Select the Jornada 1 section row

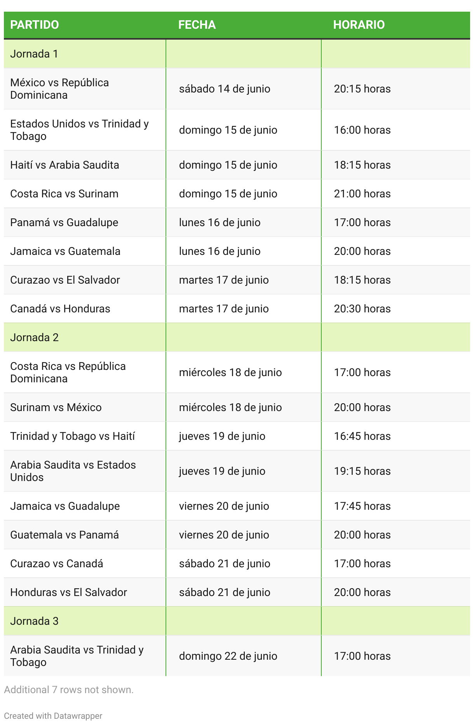pyautogui.click(x=237, y=54)
